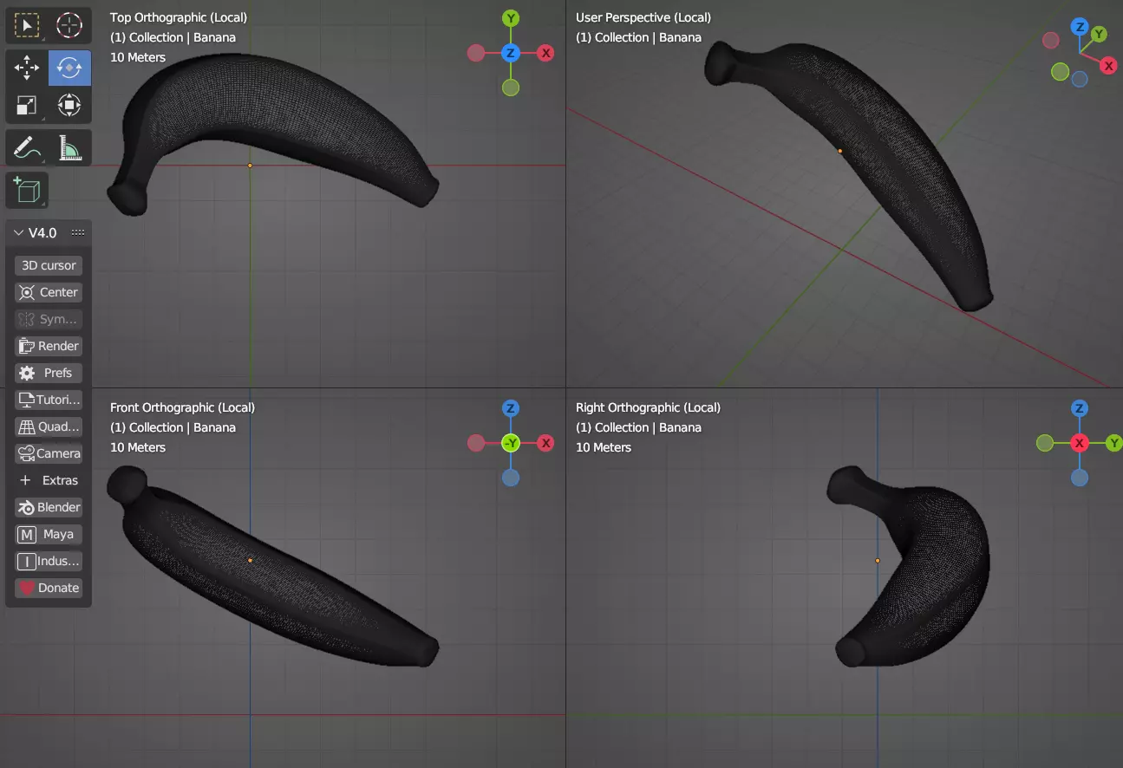The height and width of the screenshot is (768, 1123).
Task: Click faded negative Y in Top view gizmo
Action: pyautogui.click(x=511, y=88)
